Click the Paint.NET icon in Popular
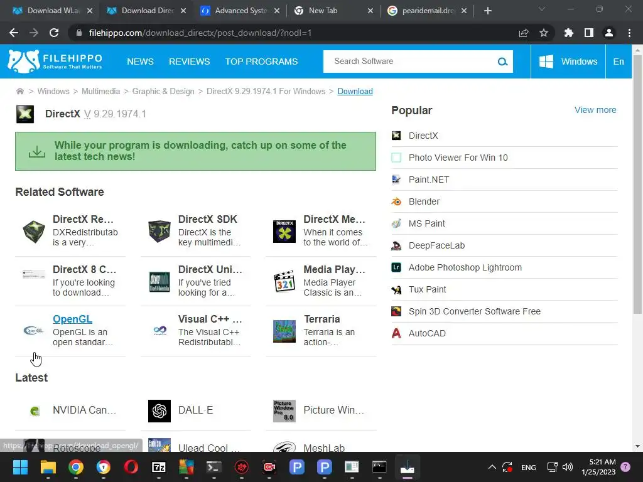Viewport: 643px width, 482px height. tap(396, 179)
